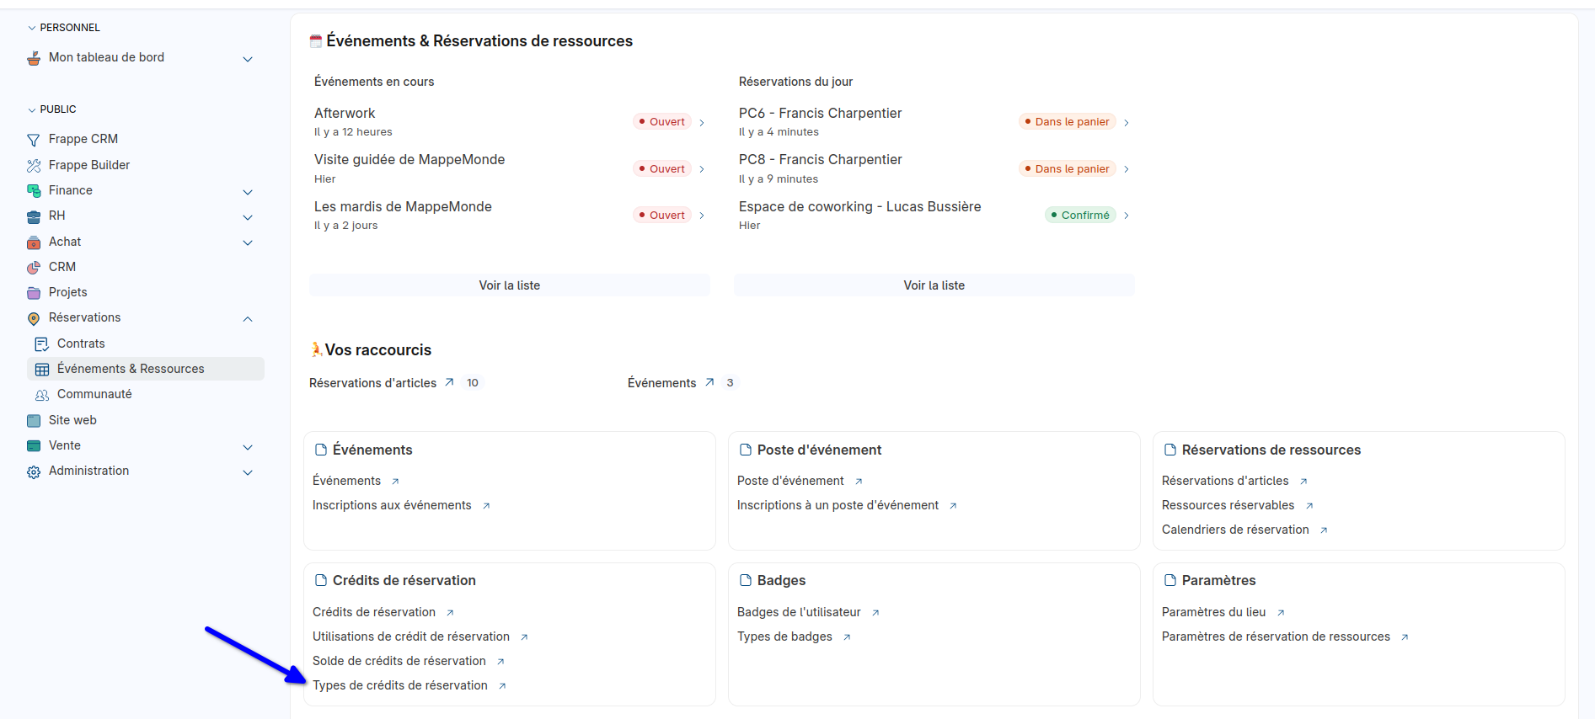Image resolution: width=1595 pixels, height=719 pixels.
Task: Click arrow icon beside Réservations d'articles shortcut
Action: (x=449, y=382)
